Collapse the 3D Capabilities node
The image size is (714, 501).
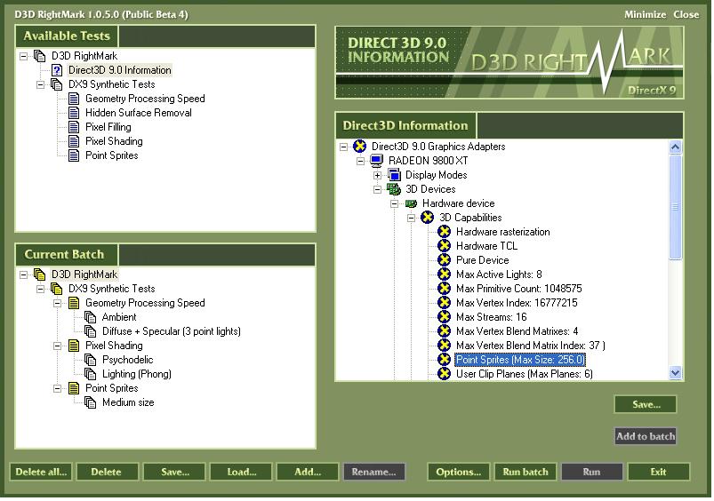coord(411,218)
